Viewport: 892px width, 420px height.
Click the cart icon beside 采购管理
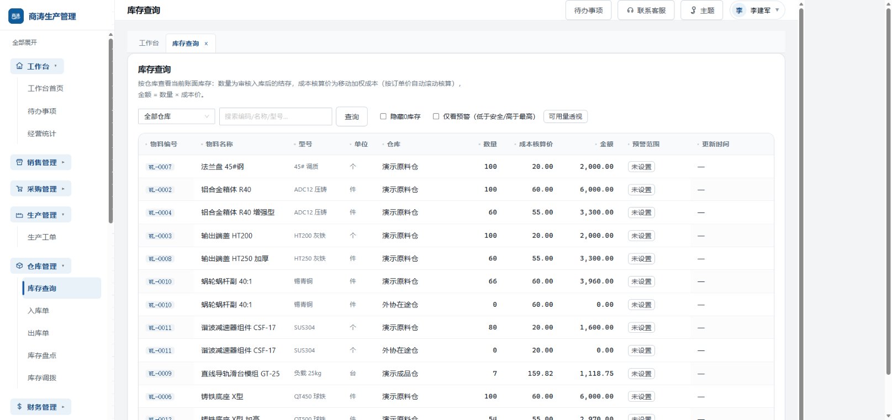(19, 189)
